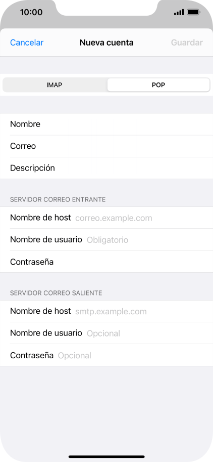Focus the Correo field
The image size is (213, 462).
pos(107,146)
